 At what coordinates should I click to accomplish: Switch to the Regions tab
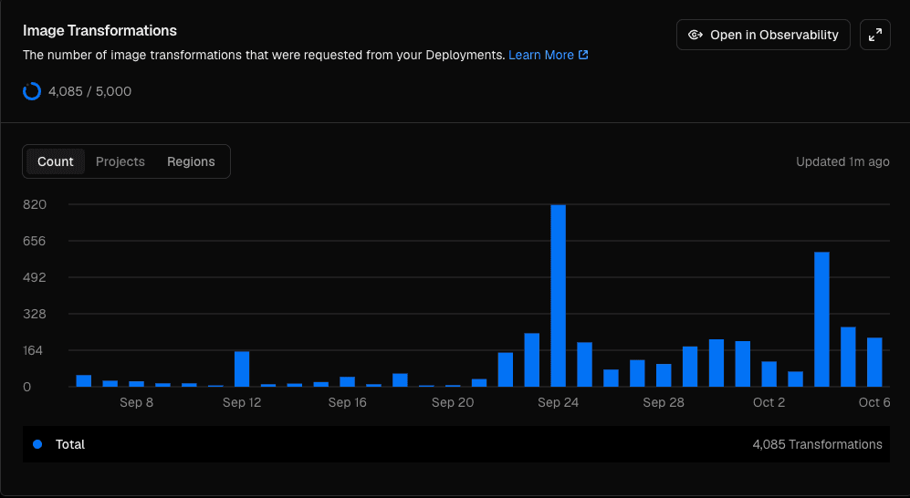coord(191,161)
